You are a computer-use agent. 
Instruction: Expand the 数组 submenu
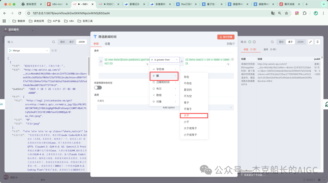pyautogui.click(x=164, y=95)
